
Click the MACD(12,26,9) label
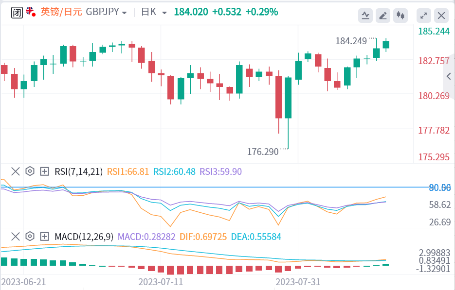tap(84, 237)
